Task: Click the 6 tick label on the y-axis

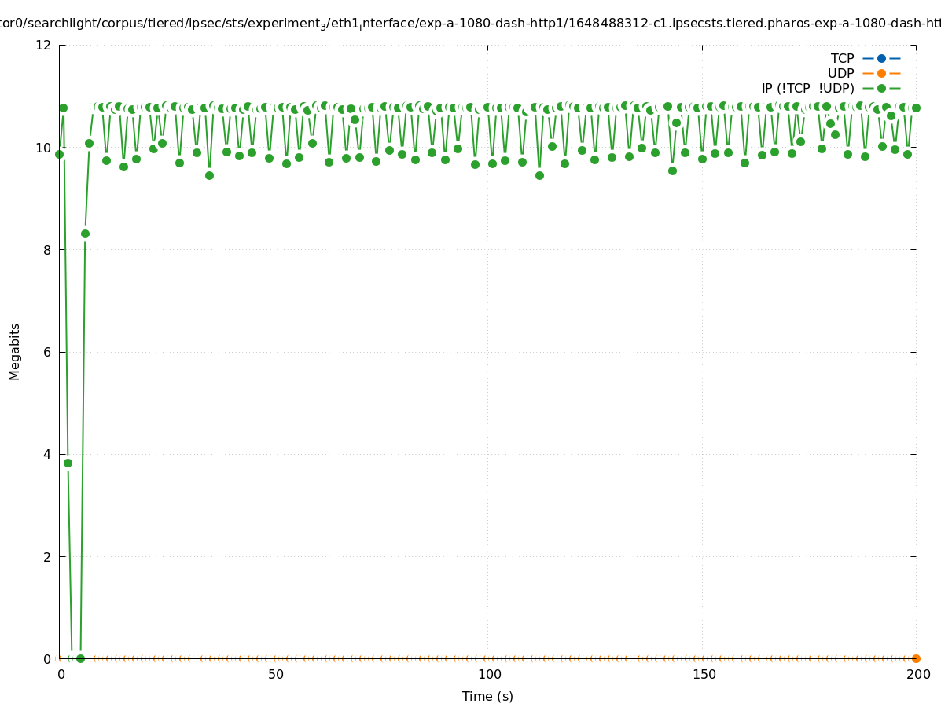Action: tap(47, 352)
